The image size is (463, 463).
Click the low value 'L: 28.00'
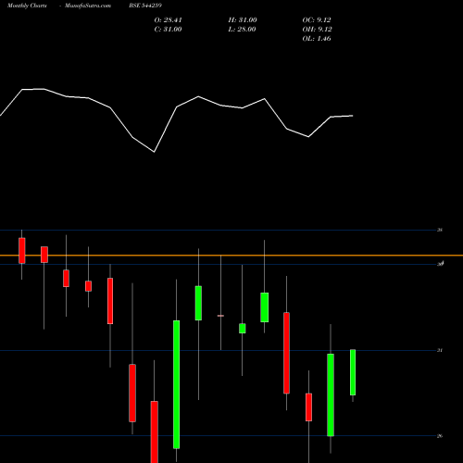(243, 30)
